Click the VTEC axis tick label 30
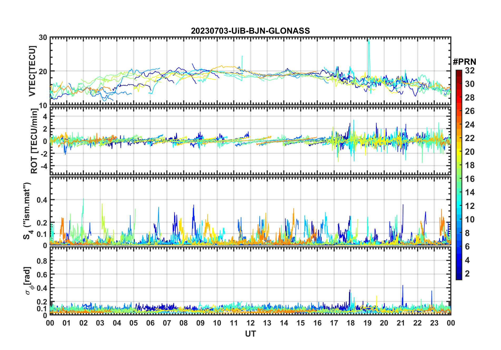501x350 pixels. (x=43, y=37)
